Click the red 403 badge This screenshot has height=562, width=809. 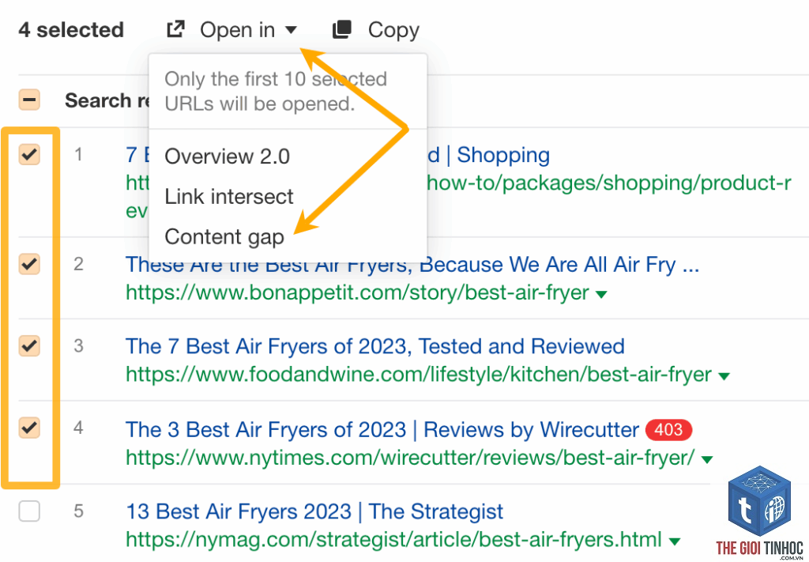668,429
